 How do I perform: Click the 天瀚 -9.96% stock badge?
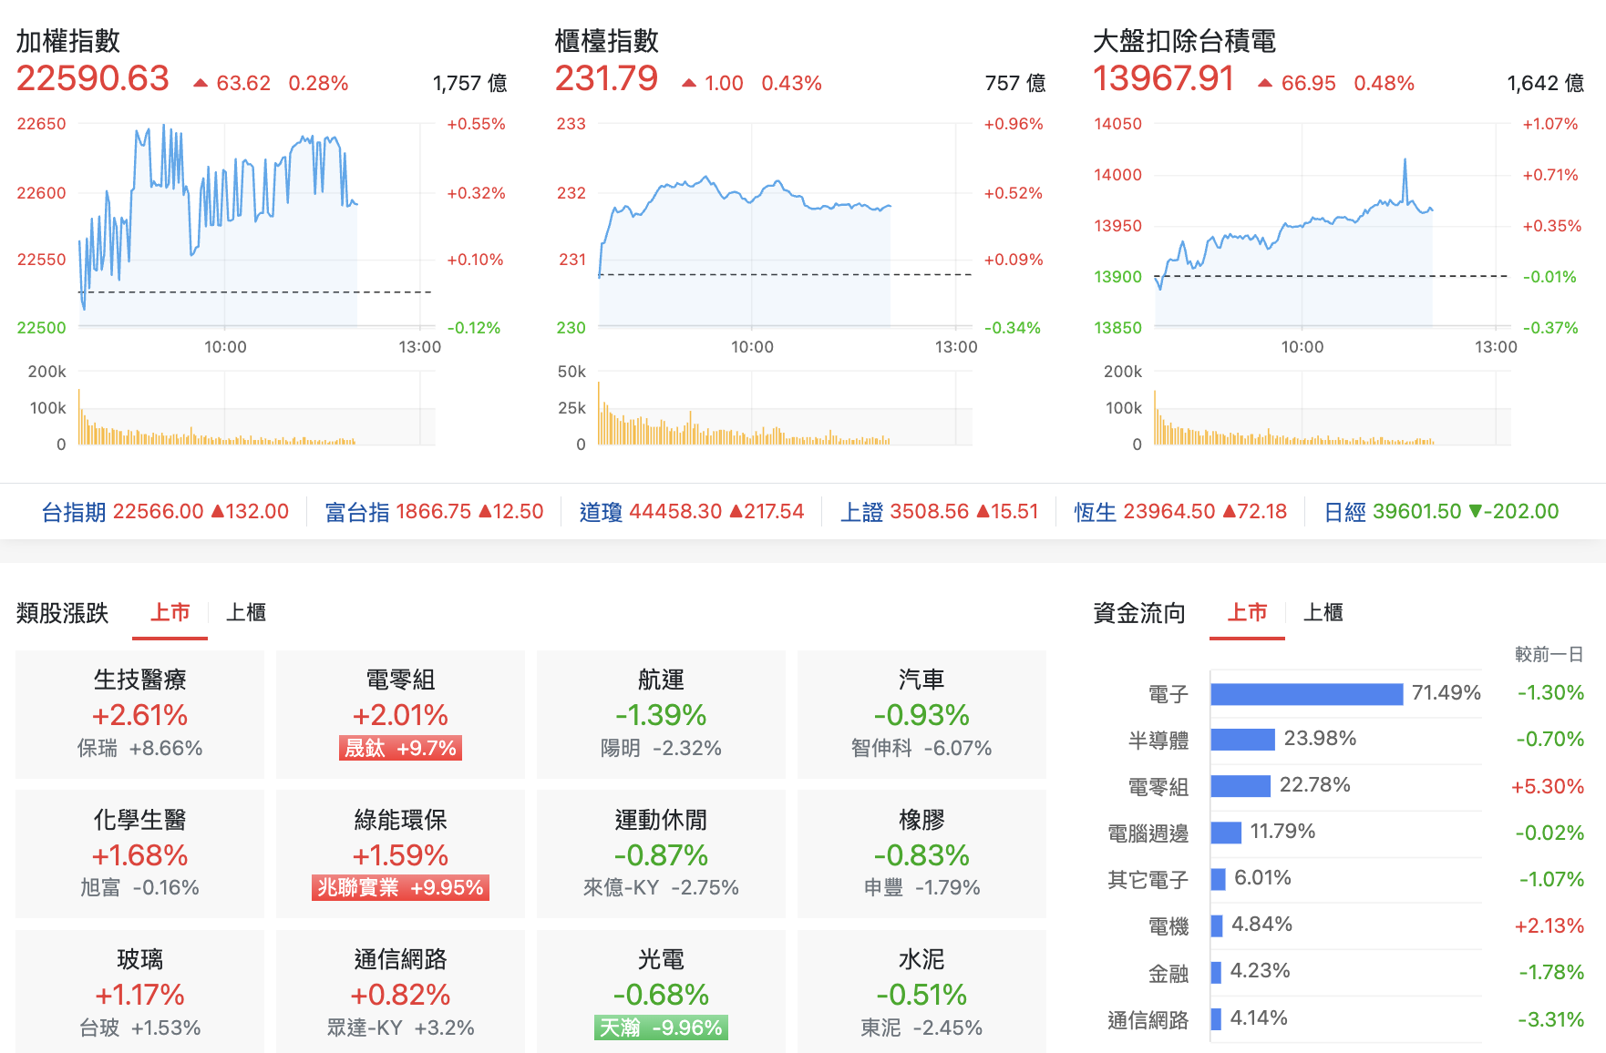click(661, 1027)
